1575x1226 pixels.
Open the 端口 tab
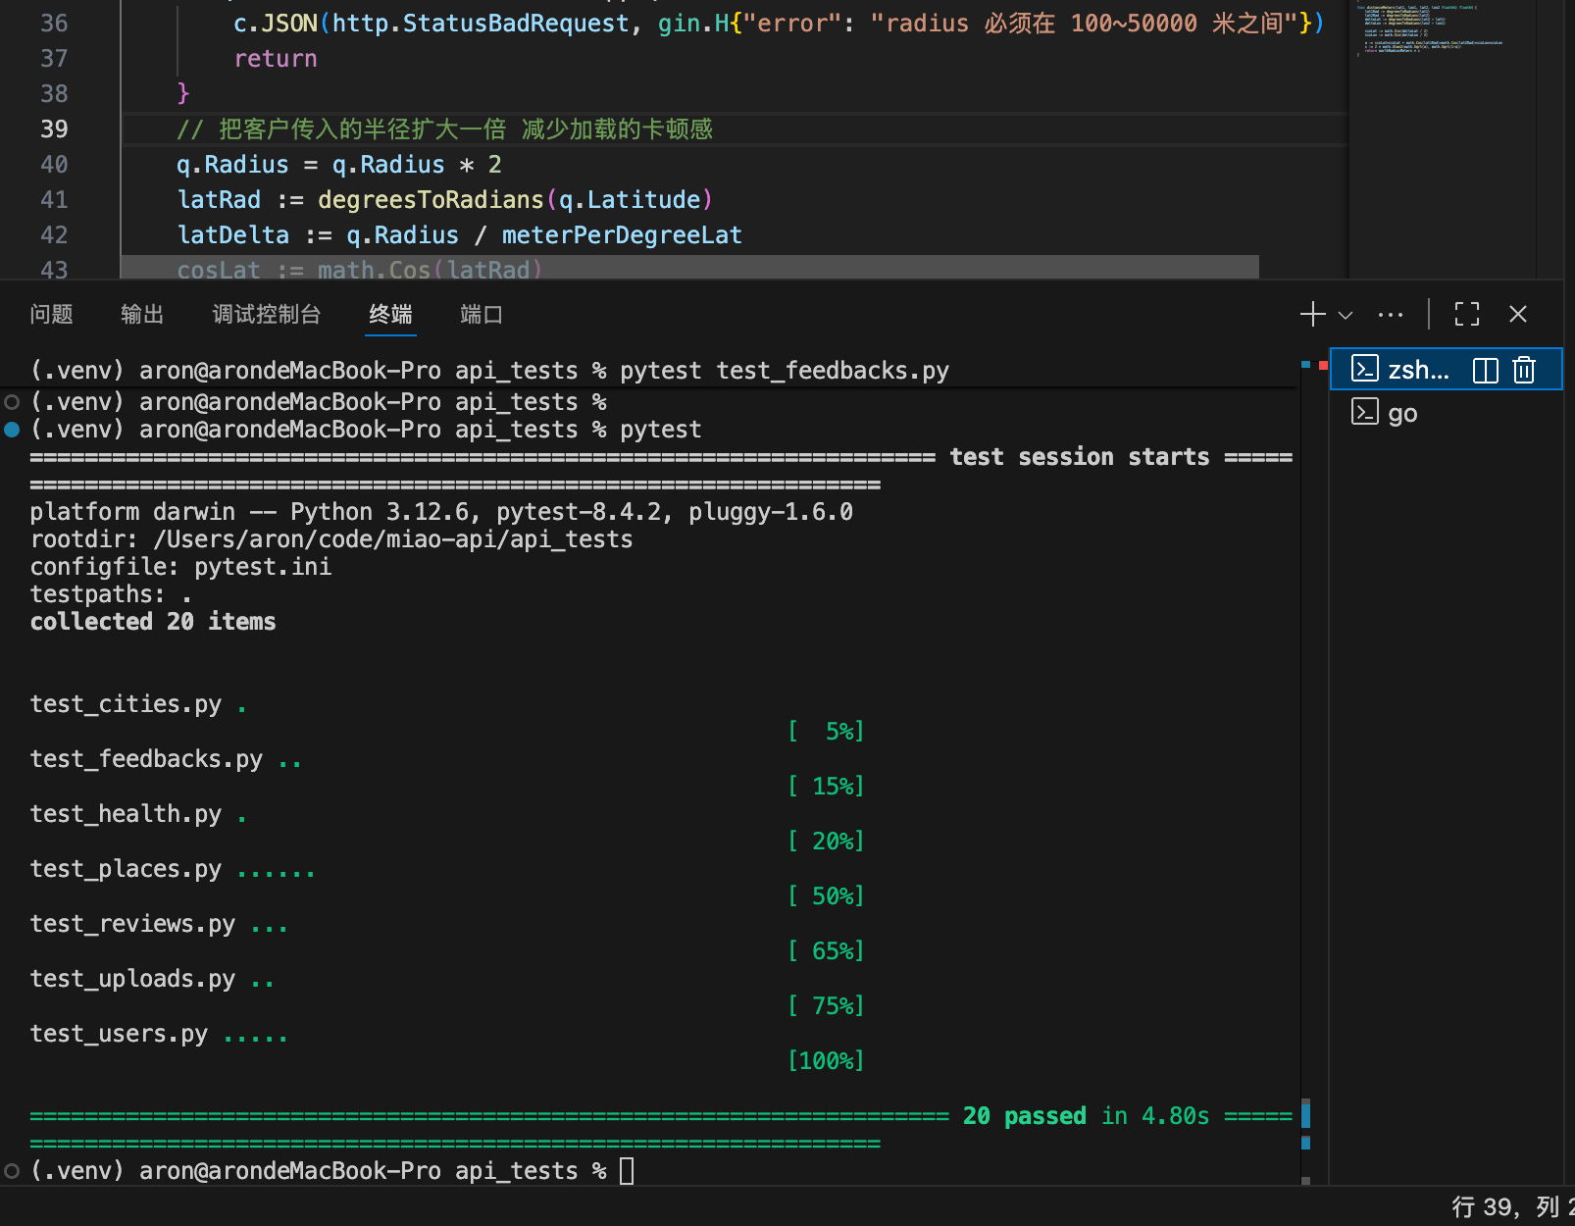(x=481, y=314)
